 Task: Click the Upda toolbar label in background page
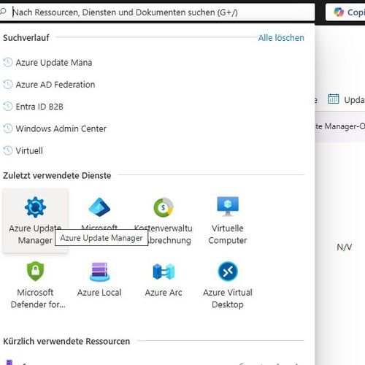pyautogui.click(x=354, y=100)
